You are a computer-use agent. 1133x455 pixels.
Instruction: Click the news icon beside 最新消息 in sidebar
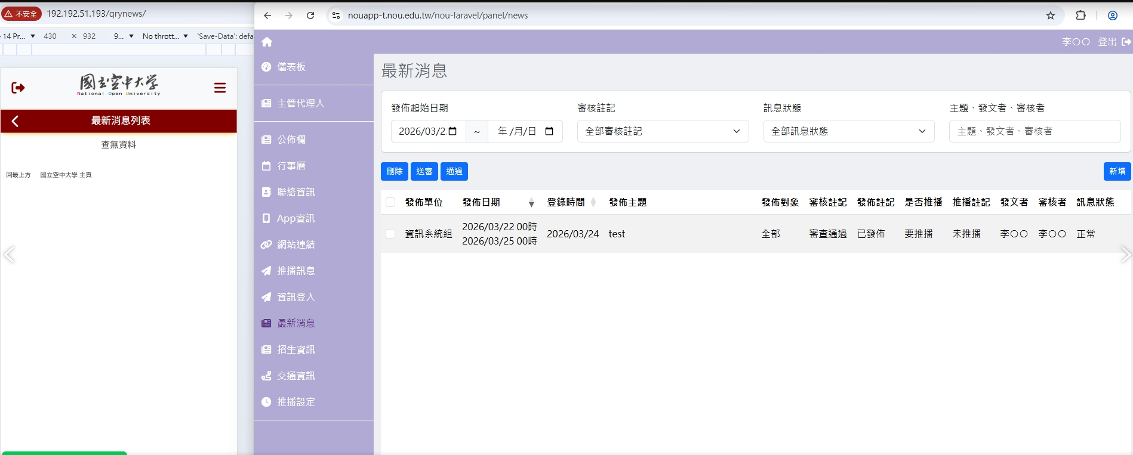(x=266, y=323)
